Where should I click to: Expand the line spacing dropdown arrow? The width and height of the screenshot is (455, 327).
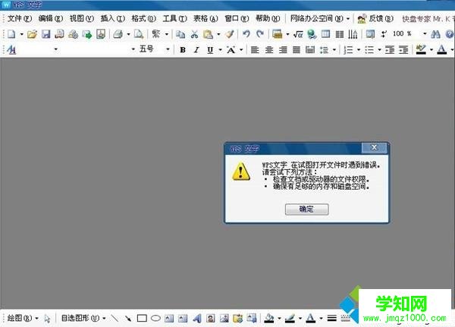[334, 50]
